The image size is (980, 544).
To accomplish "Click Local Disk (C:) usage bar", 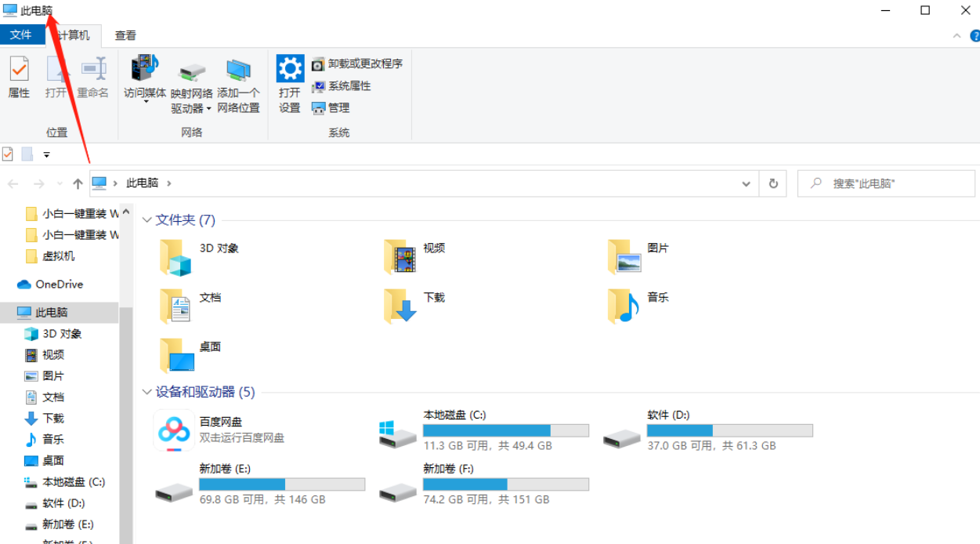I will 505,430.
